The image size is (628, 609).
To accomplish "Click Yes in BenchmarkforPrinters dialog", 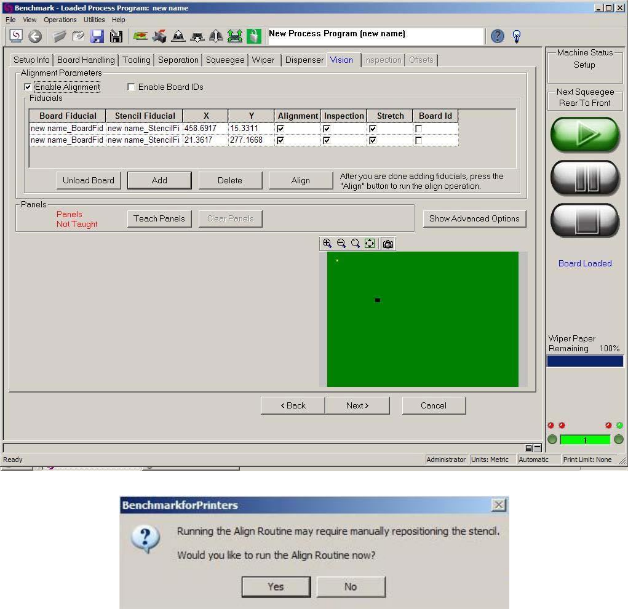I will pos(276,587).
